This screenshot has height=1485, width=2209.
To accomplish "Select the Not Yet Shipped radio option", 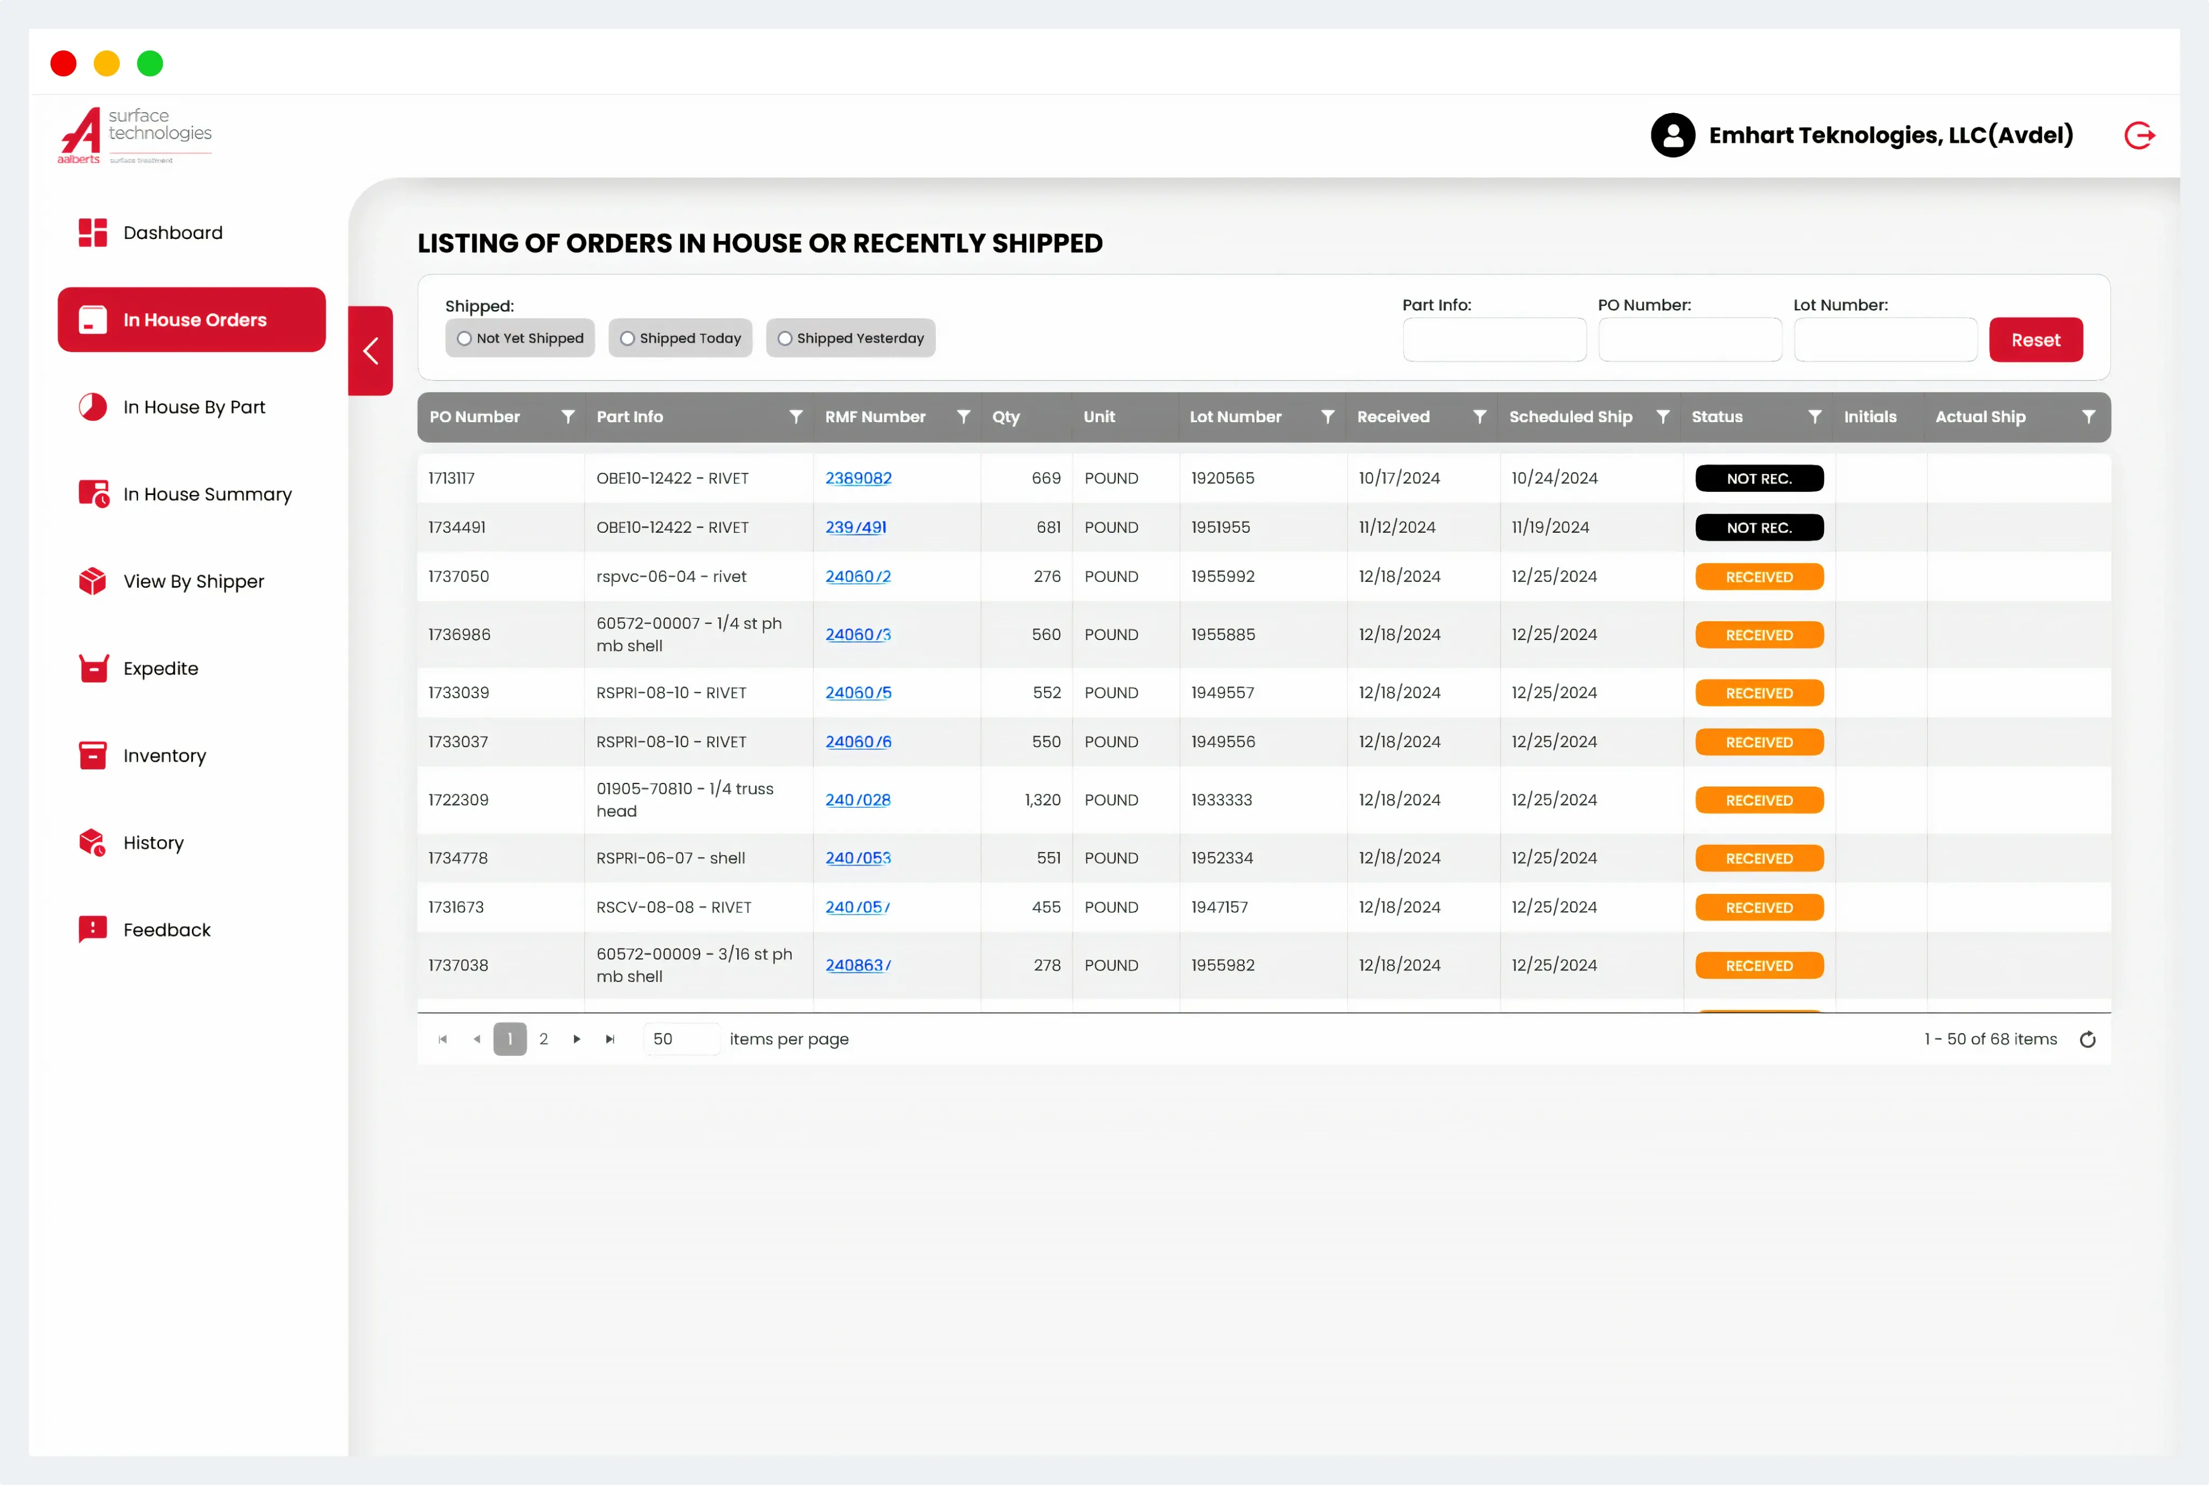I will pyautogui.click(x=464, y=338).
